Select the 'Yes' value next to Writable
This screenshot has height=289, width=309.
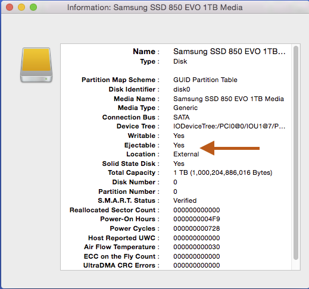click(x=179, y=136)
